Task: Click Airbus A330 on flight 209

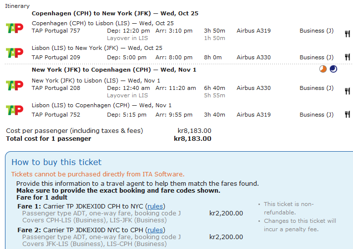Action: pyautogui.click(x=253, y=57)
